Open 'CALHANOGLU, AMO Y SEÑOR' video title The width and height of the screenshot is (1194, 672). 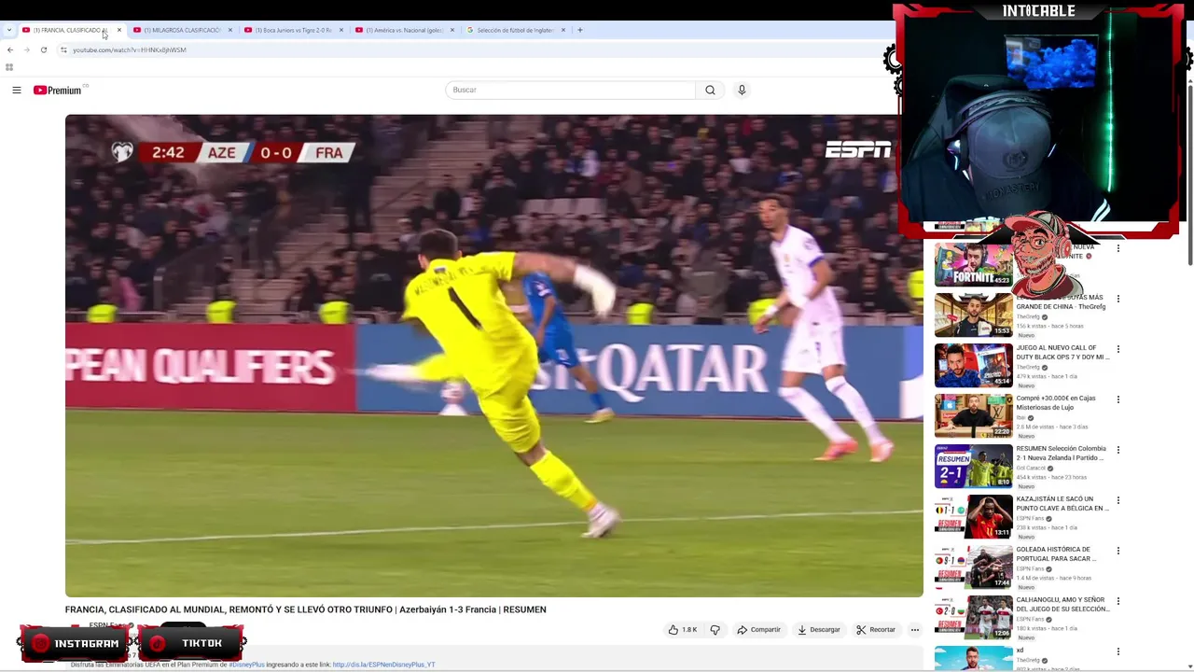[x=1062, y=604]
